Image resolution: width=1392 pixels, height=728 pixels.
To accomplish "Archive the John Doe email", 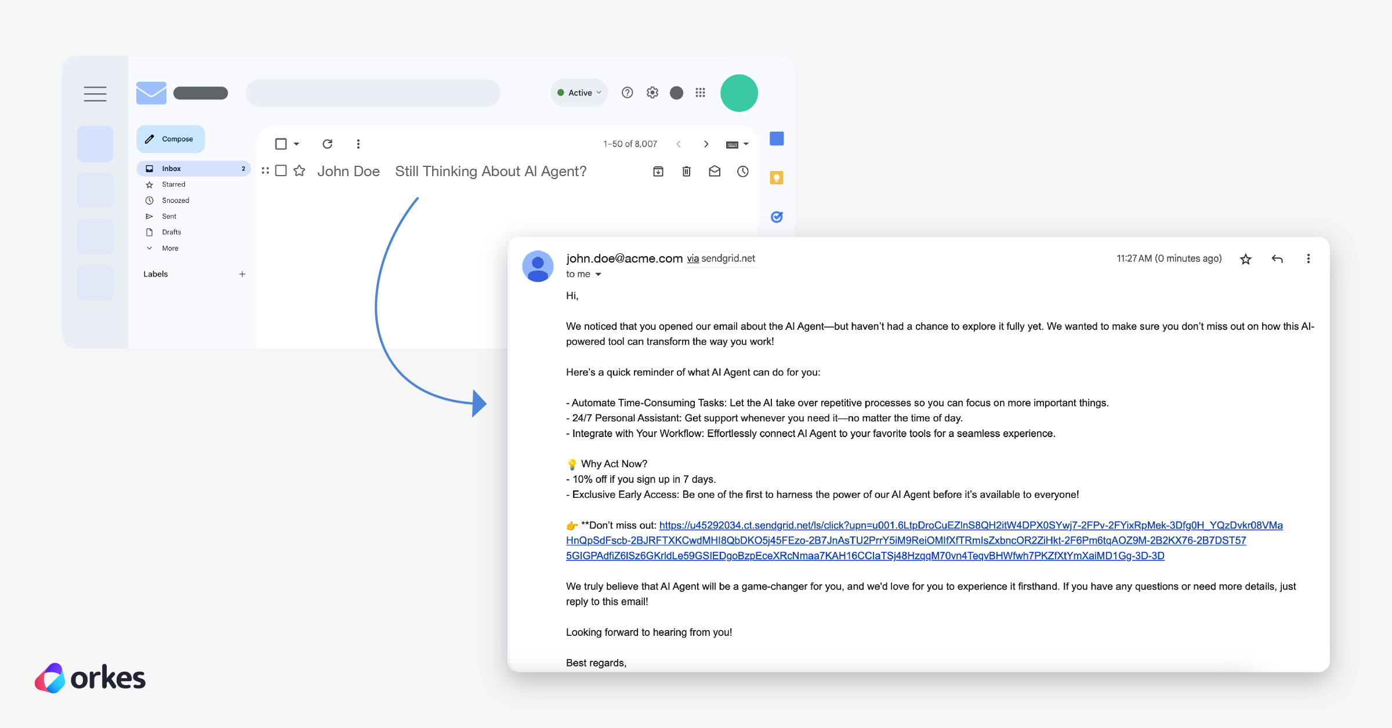I will (658, 172).
